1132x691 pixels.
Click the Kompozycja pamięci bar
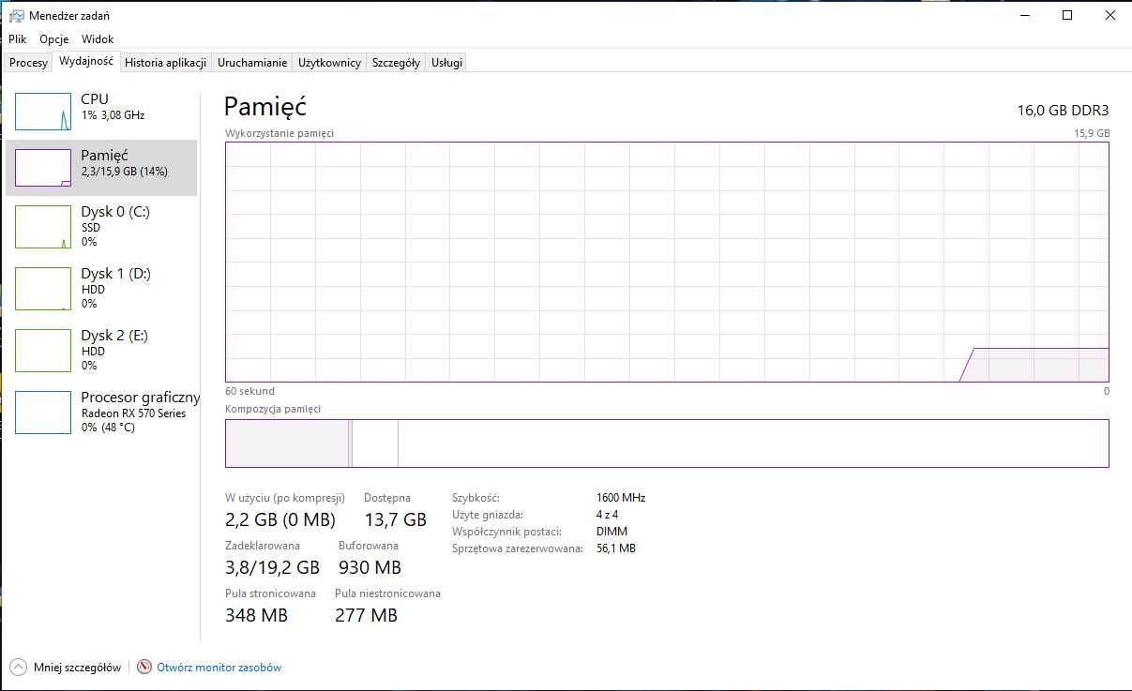[667, 443]
